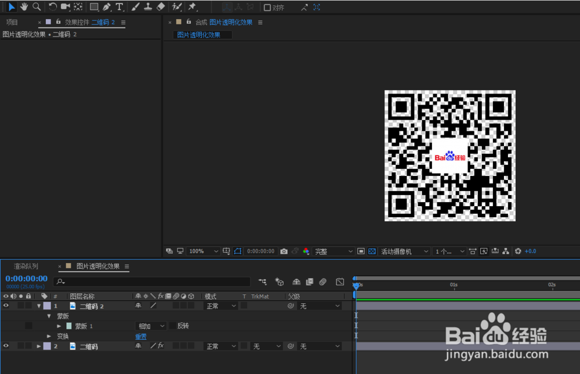The image size is (580, 374).
Task: Select the Unified Camera tool
Action: pos(65,6)
